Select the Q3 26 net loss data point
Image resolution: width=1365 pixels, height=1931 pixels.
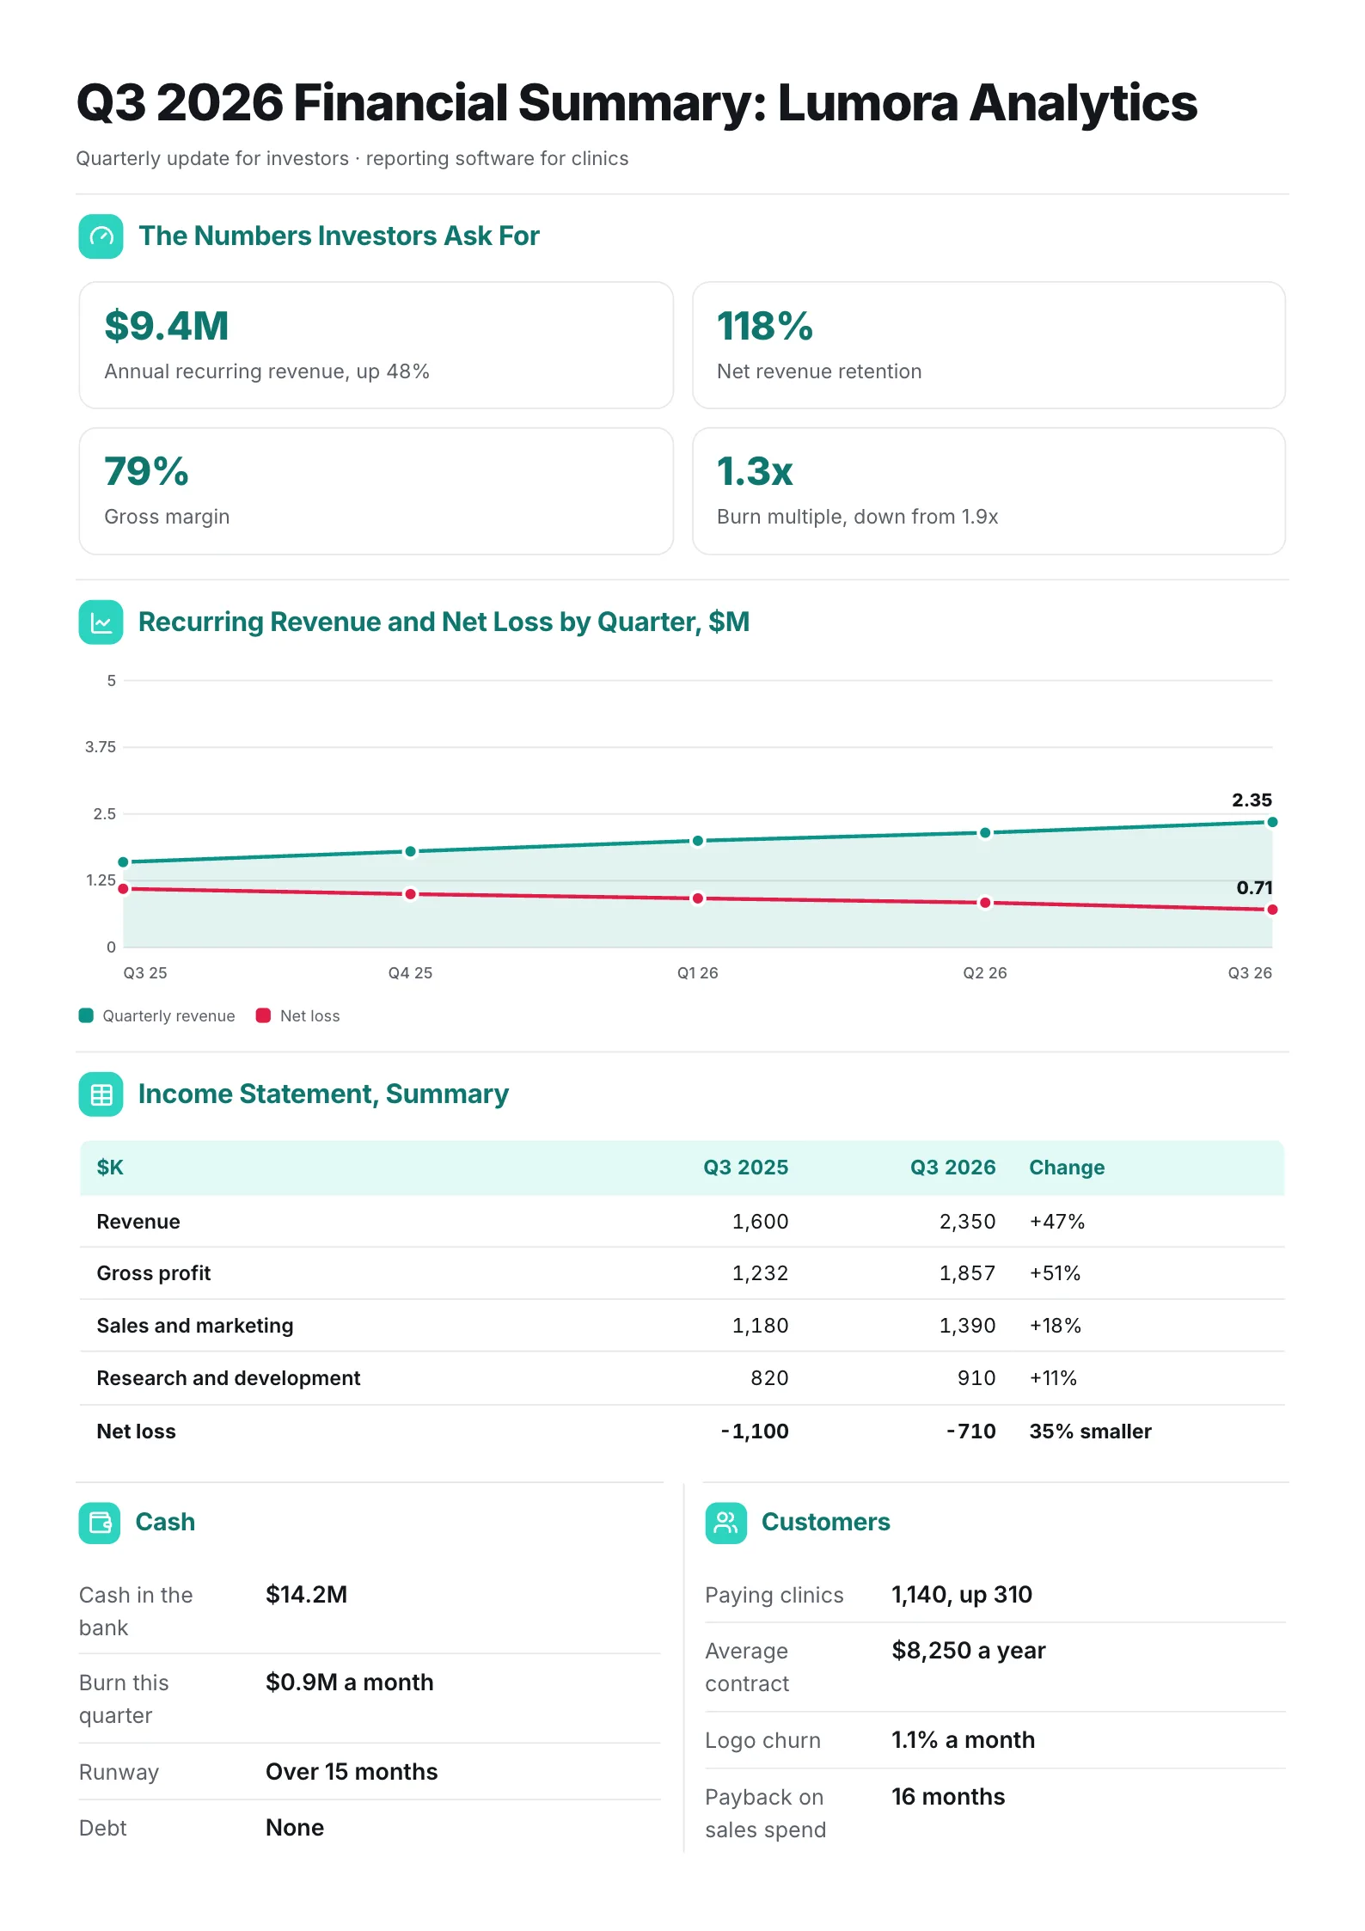1272,910
